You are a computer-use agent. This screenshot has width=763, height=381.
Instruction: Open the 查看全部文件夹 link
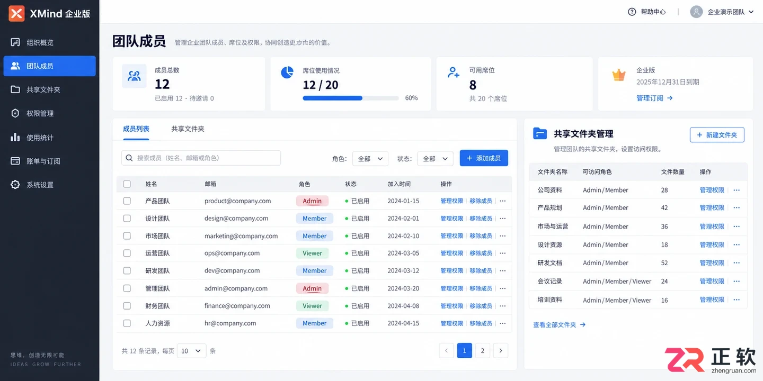pos(560,325)
